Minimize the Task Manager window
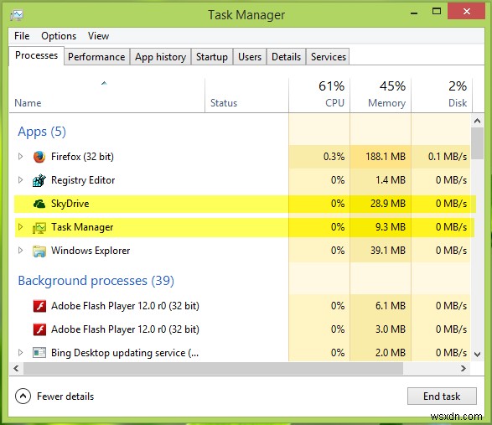The width and height of the screenshot is (492, 425). 414,13
